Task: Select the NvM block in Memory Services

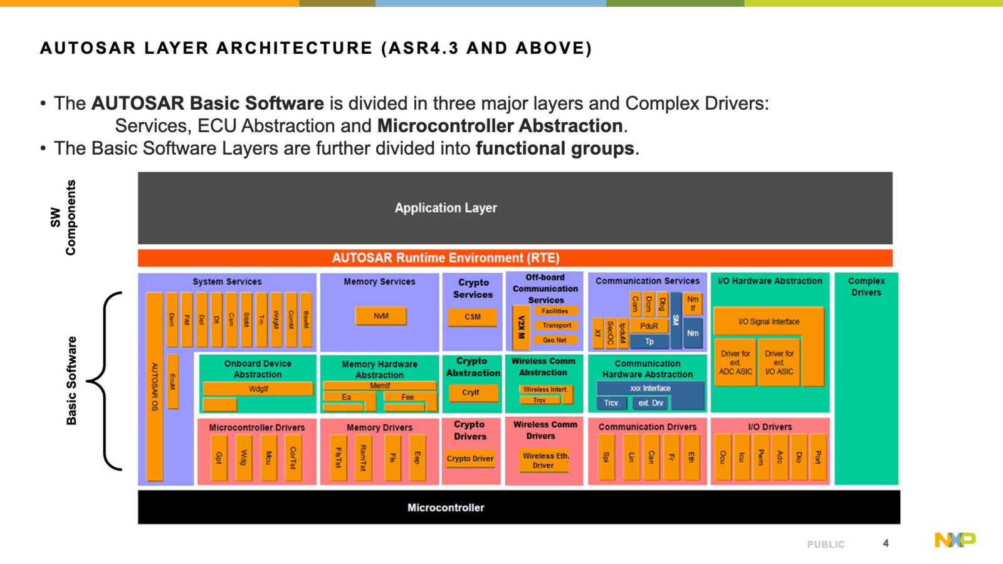Action: click(381, 316)
